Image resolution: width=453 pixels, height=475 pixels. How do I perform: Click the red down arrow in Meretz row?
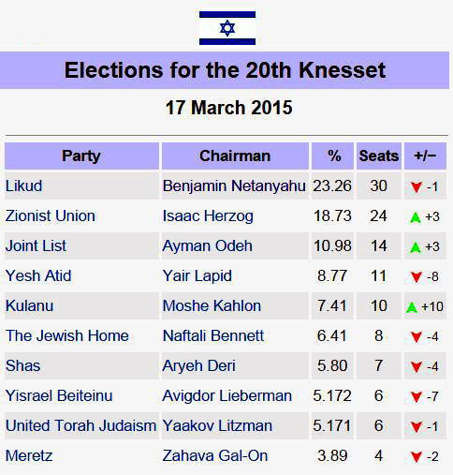pos(416,457)
